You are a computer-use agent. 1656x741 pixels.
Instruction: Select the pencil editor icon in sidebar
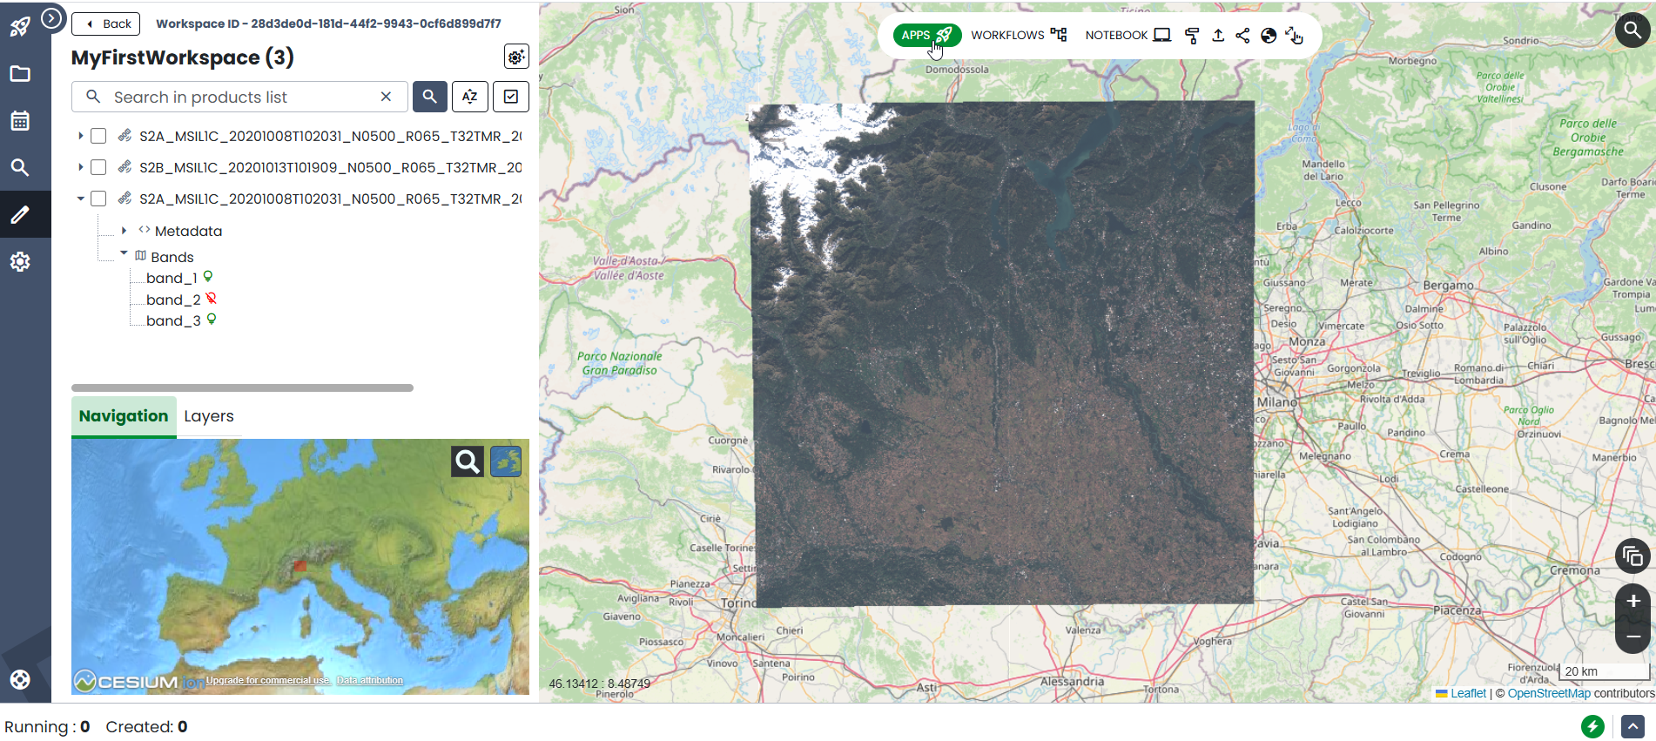[x=20, y=214]
